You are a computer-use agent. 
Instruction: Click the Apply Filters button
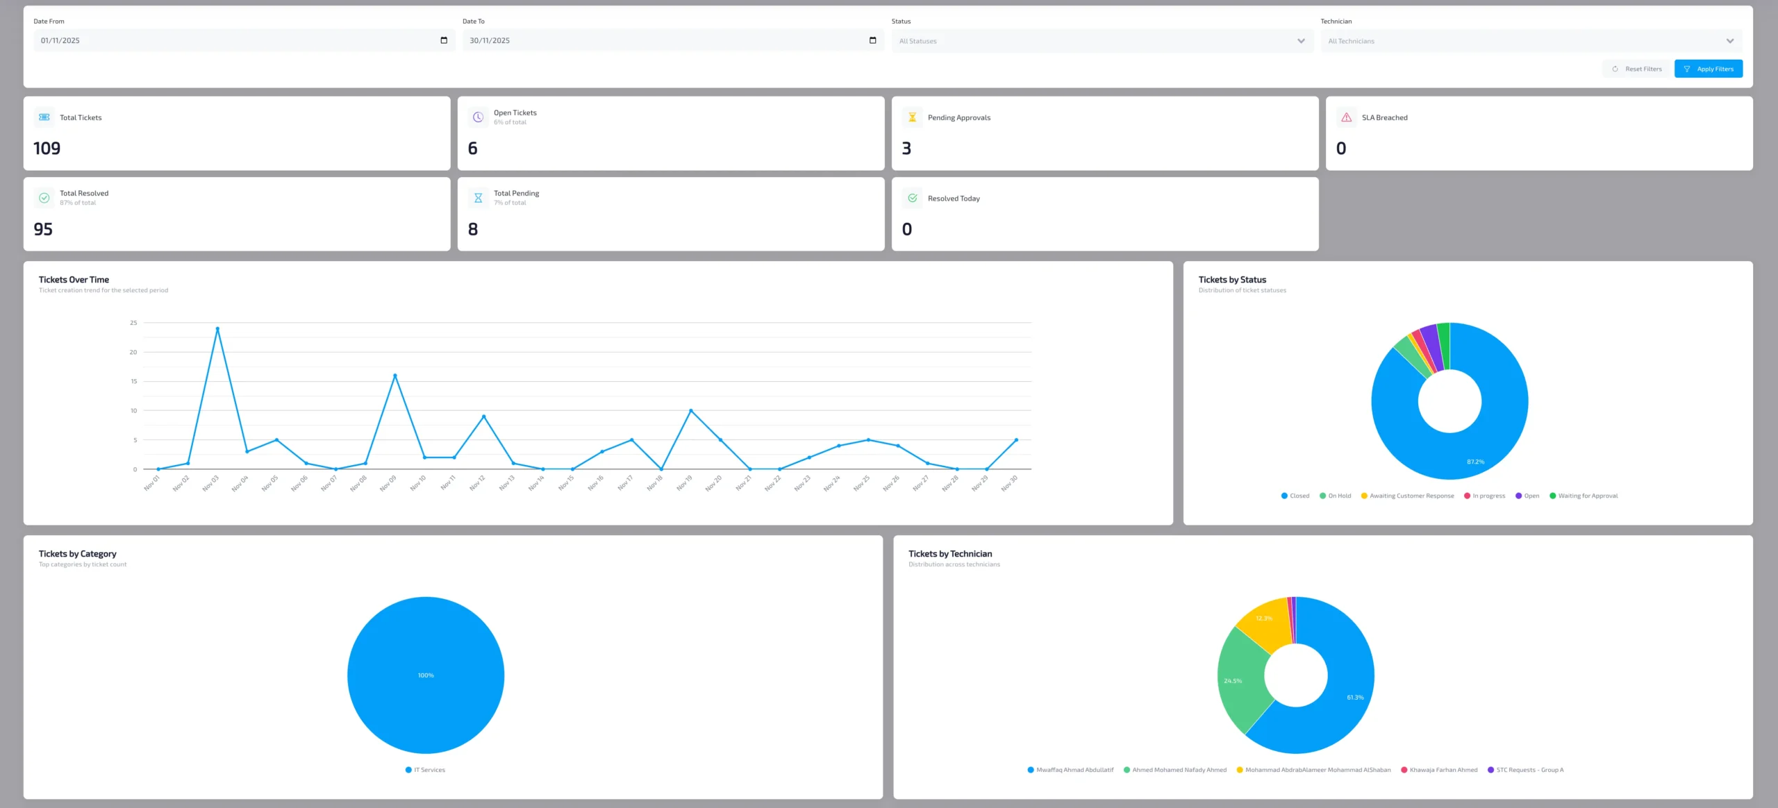point(1708,69)
